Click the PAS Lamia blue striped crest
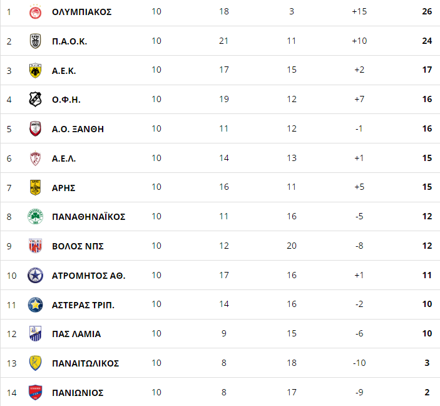 [x=35, y=334]
